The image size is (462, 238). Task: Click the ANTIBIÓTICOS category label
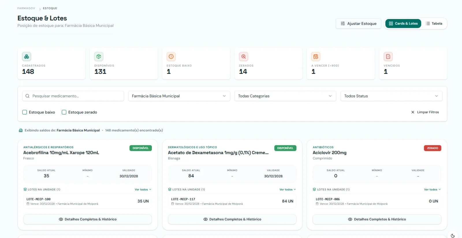click(323, 147)
